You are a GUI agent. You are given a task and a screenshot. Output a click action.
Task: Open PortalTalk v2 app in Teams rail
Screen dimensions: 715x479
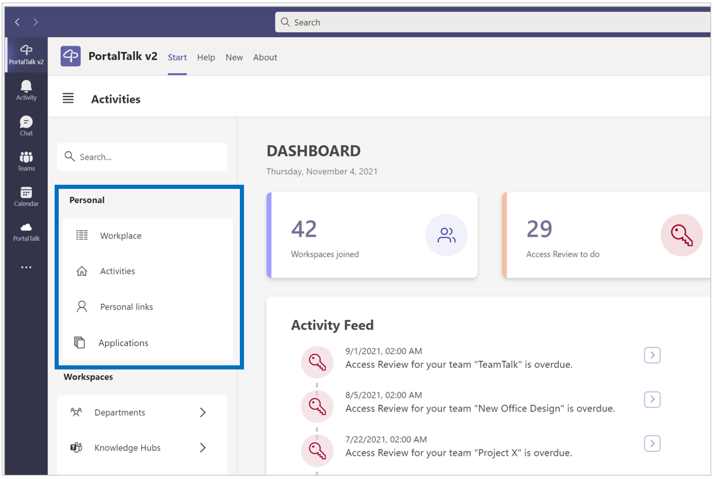point(26,55)
